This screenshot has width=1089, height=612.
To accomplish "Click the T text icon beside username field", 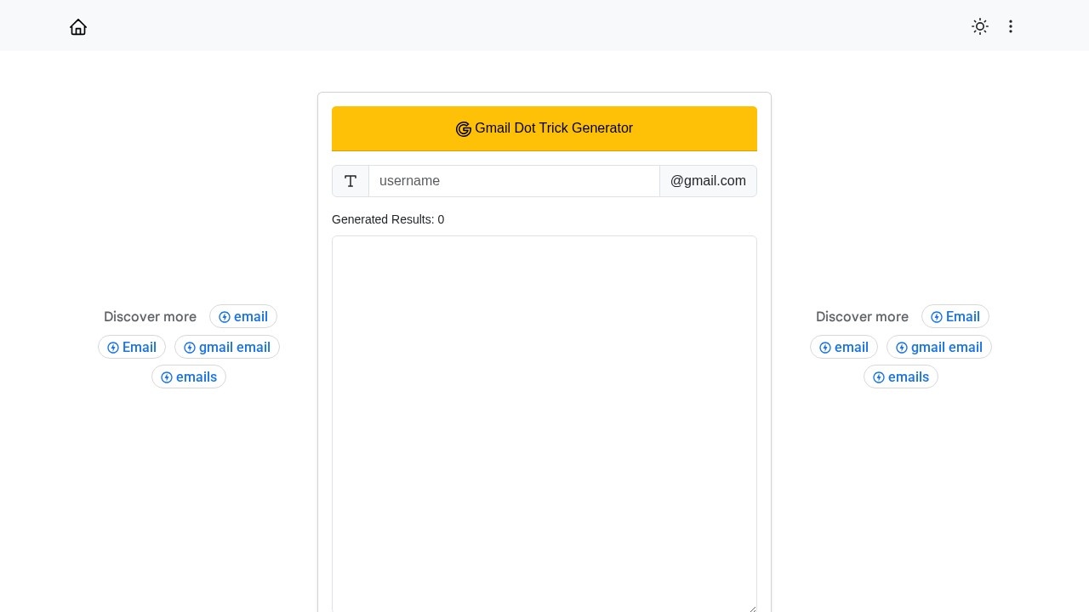I will pyautogui.click(x=351, y=180).
